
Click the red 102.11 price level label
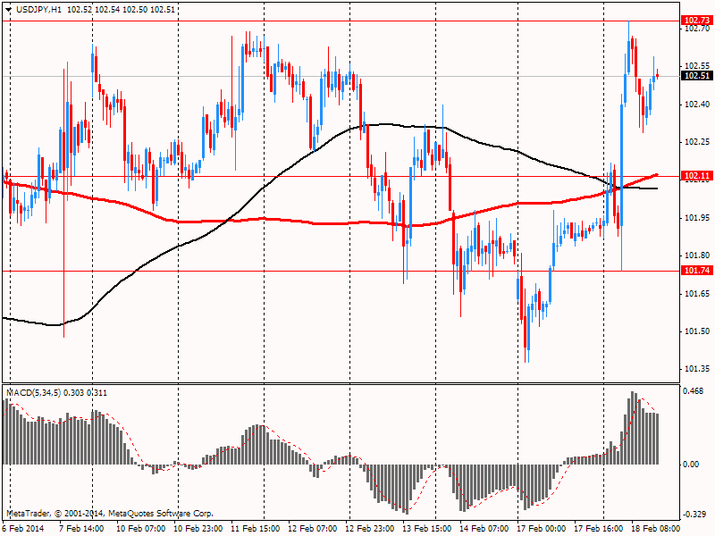697,176
